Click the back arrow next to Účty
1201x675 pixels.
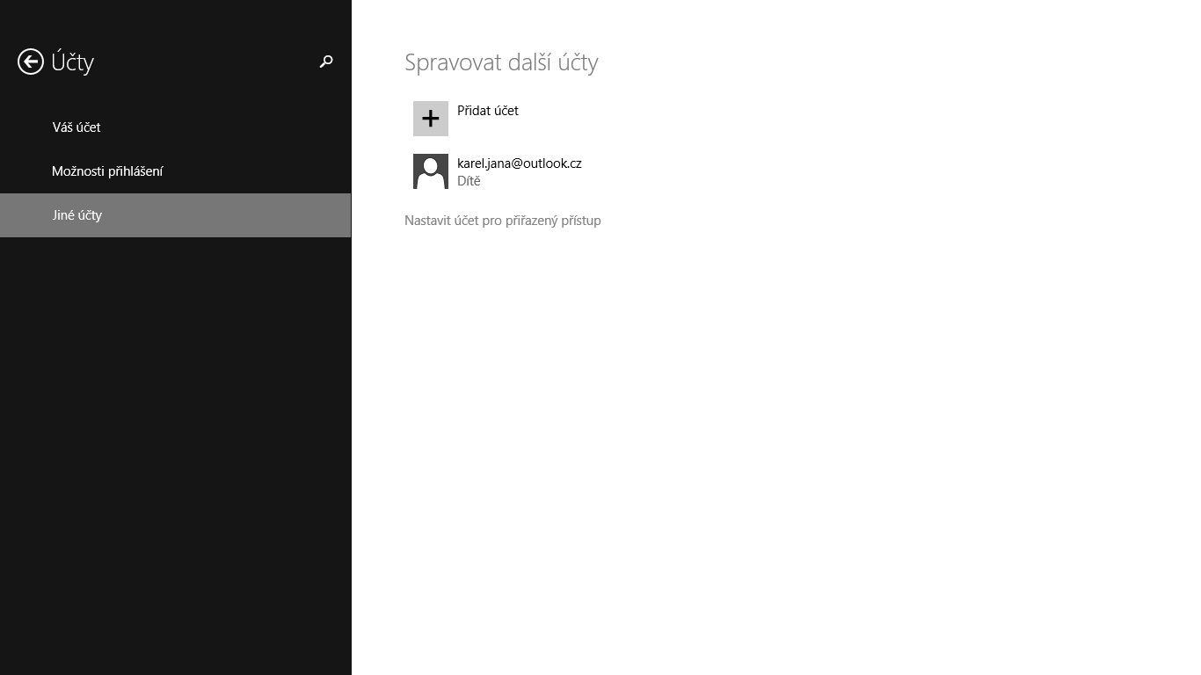[31, 62]
